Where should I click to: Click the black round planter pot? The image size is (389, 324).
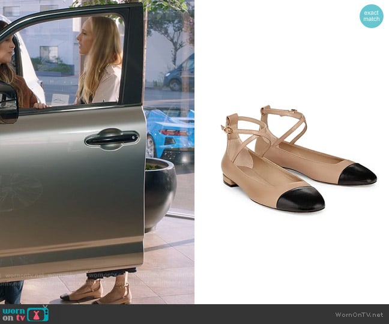point(158,191)
